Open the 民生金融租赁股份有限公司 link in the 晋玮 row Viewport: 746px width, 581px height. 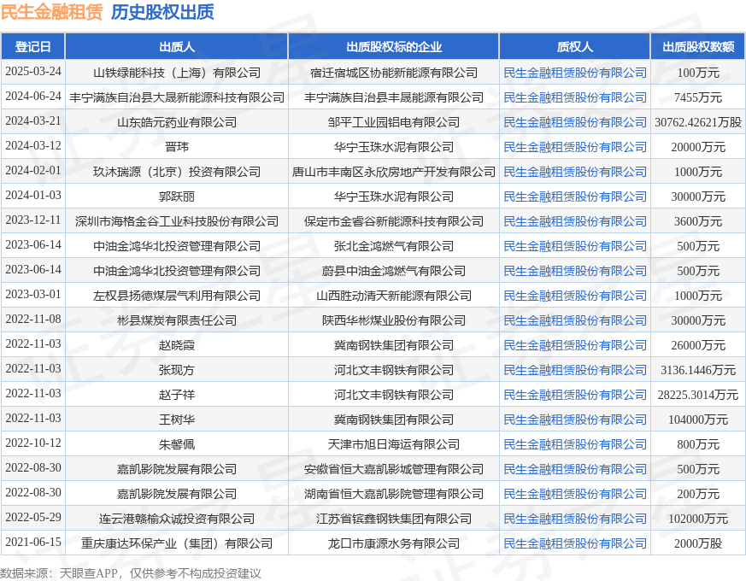pyautogui.click(x=575, y=147)
